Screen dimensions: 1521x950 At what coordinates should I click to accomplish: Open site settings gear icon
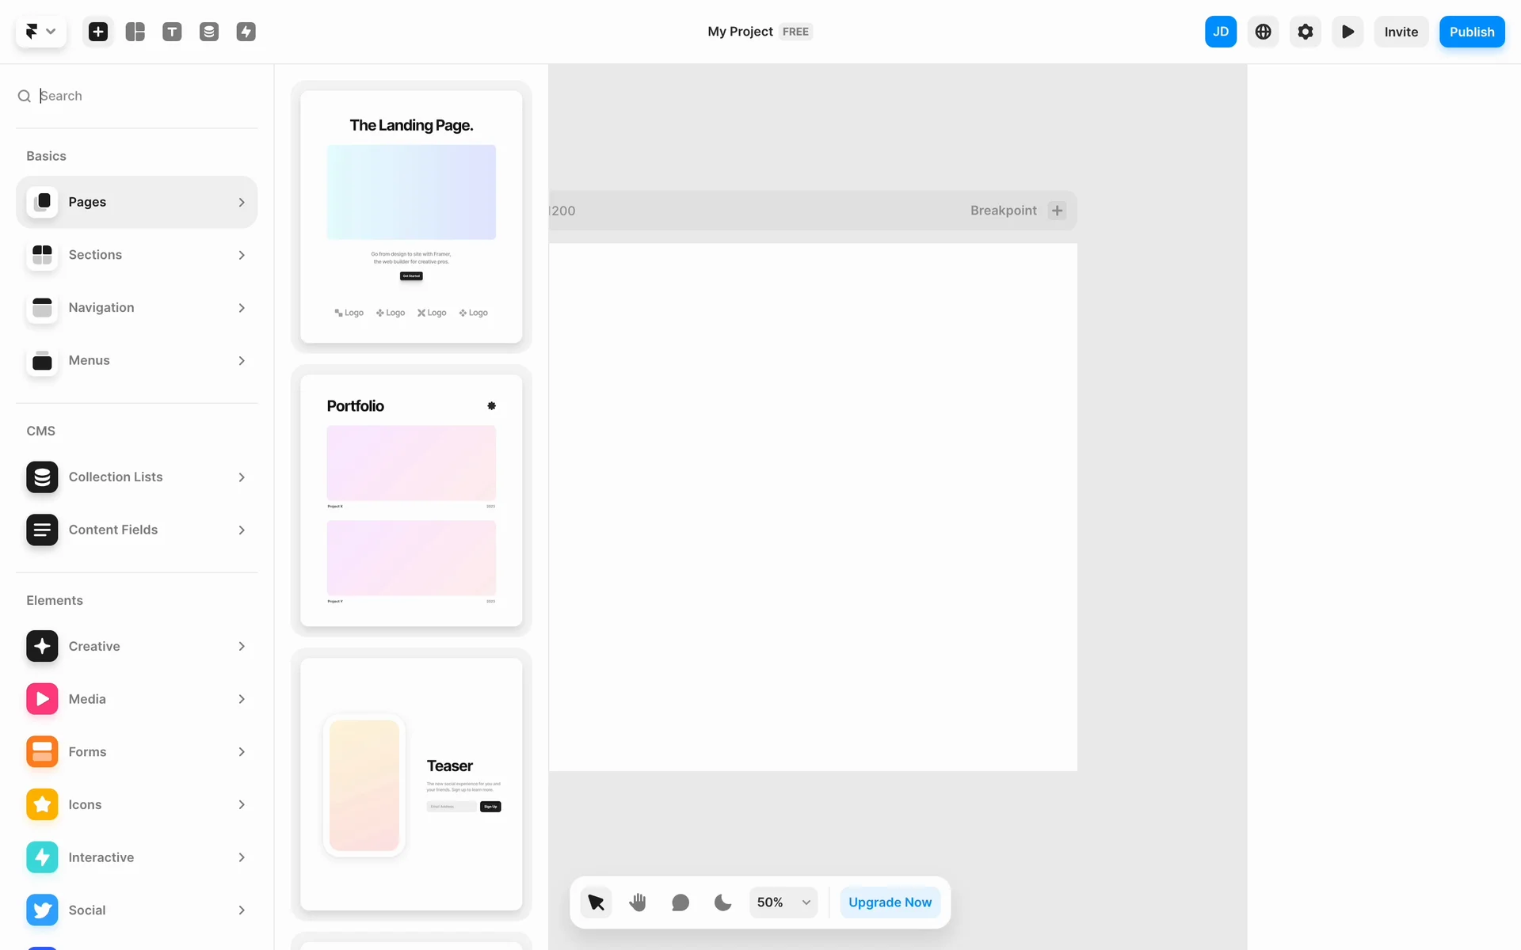[1306, 32]
